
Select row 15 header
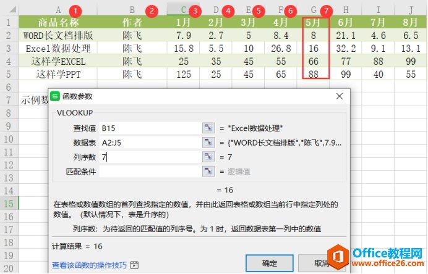(x=9, y=204)
